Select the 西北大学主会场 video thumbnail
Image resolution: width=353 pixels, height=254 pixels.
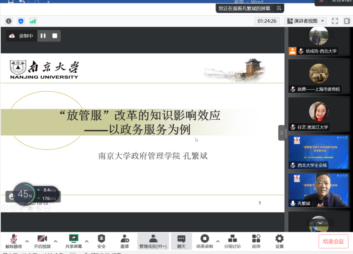(319, 152)
